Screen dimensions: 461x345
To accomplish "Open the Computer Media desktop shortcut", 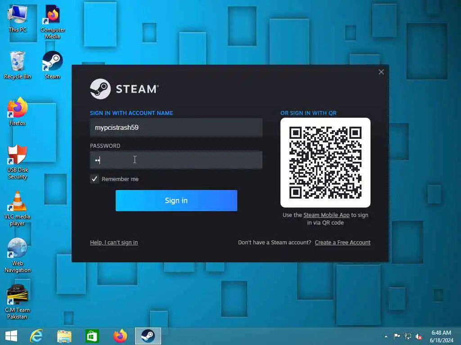I will [52, 22].
